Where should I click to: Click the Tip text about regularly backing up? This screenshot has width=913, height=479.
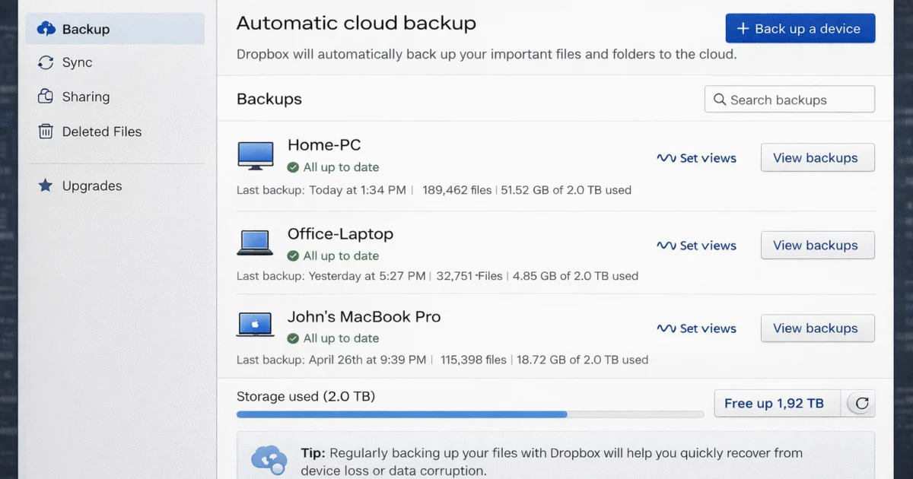[552, 462]
